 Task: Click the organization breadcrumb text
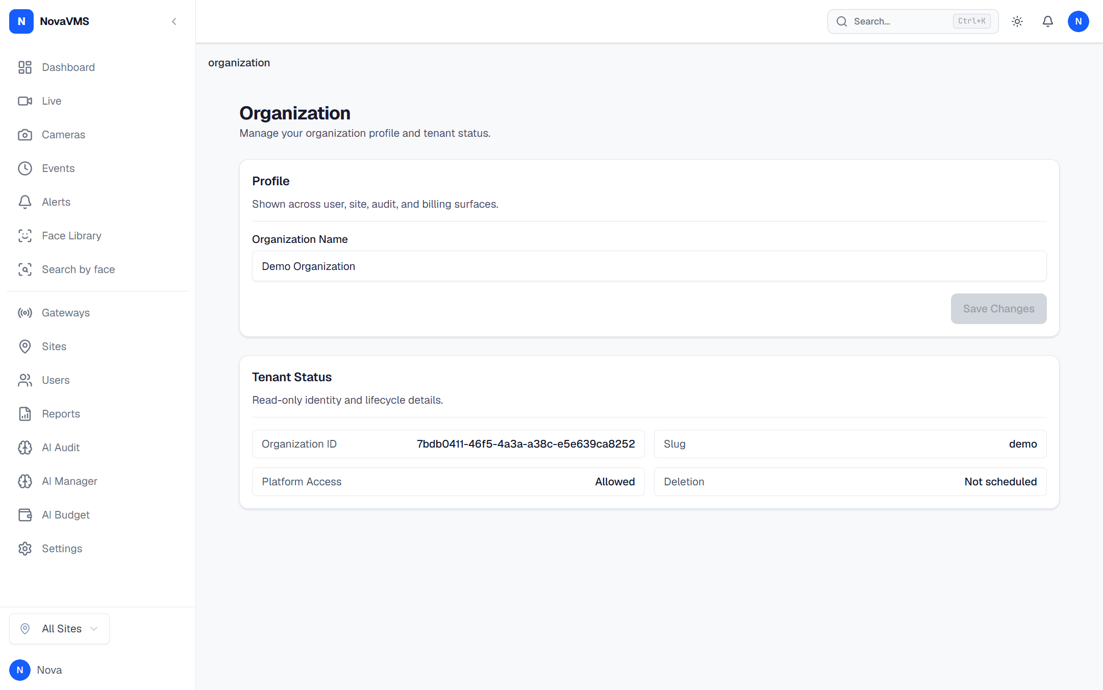239,63
